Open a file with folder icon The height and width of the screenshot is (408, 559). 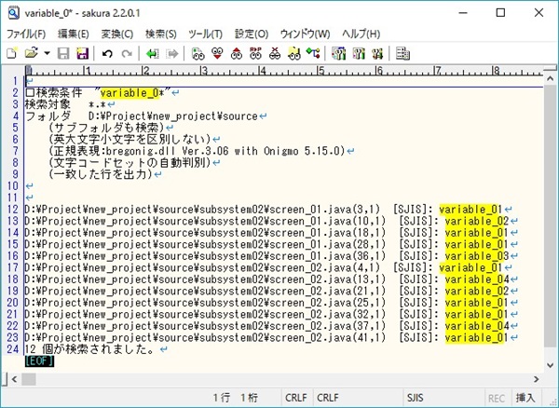[32, 54]
